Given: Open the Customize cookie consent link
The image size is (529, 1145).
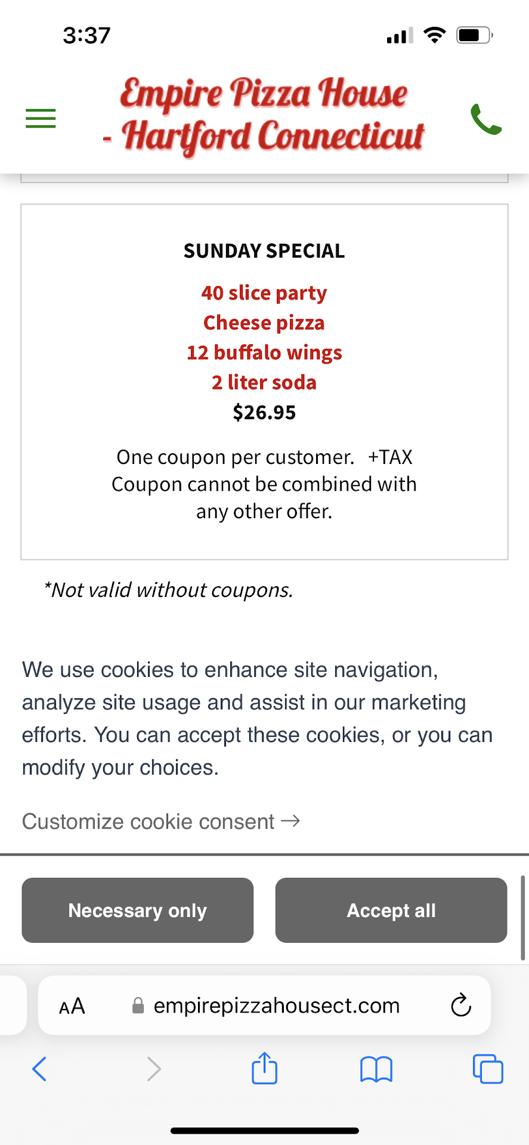Looking at the screenshot, I should (160, 821).
